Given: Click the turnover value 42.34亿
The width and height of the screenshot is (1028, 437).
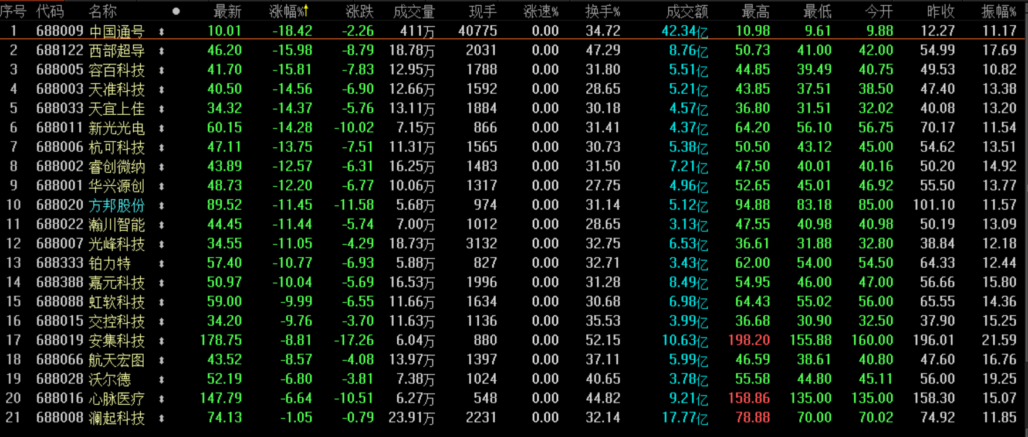Looking at the screenshot, I should (685, 31).
